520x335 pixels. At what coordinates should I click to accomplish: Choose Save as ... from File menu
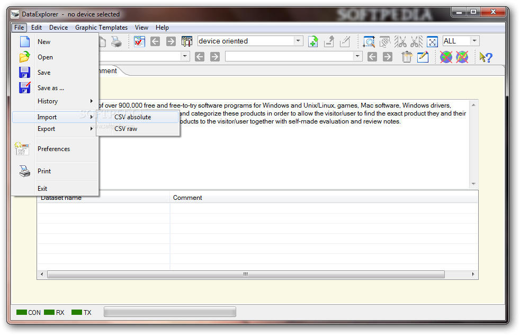(55, 87)
